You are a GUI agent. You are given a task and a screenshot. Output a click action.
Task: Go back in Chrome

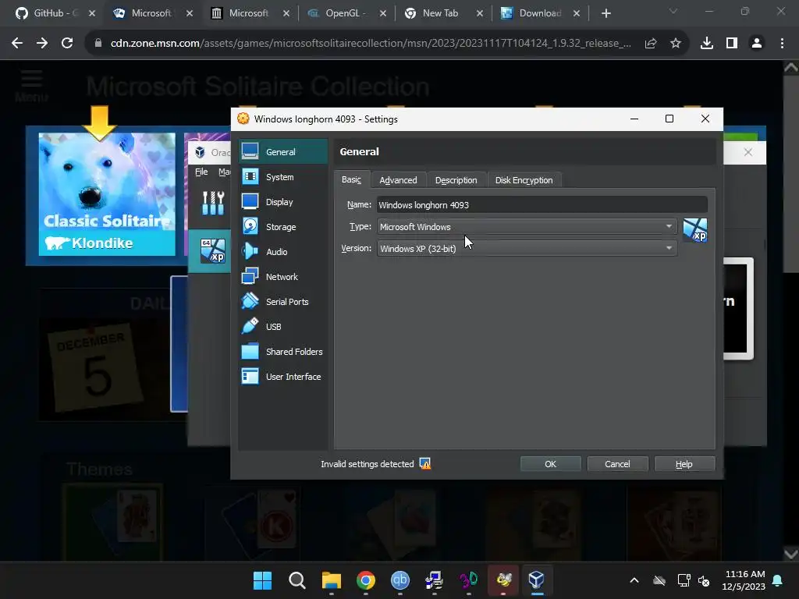(17, 44)
